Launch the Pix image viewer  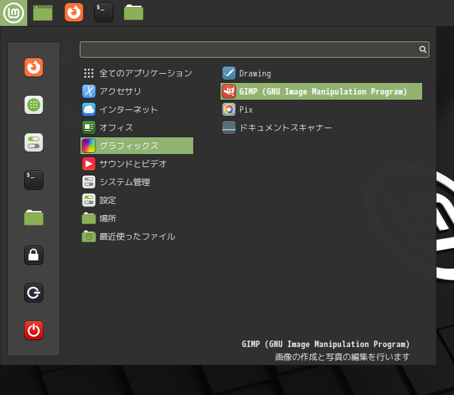point(322,109)
